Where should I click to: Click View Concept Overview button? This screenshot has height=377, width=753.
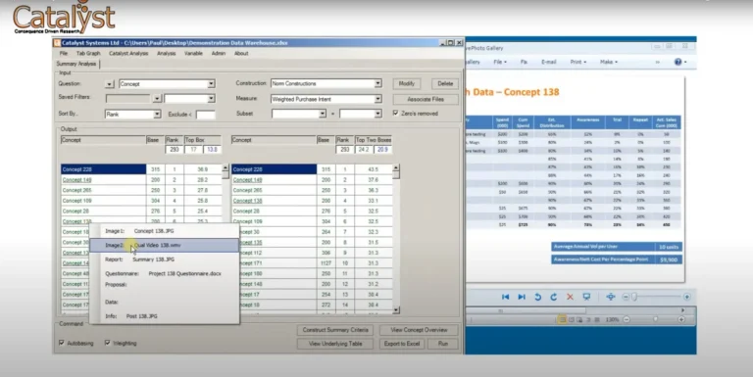click(x=419, y=330)
